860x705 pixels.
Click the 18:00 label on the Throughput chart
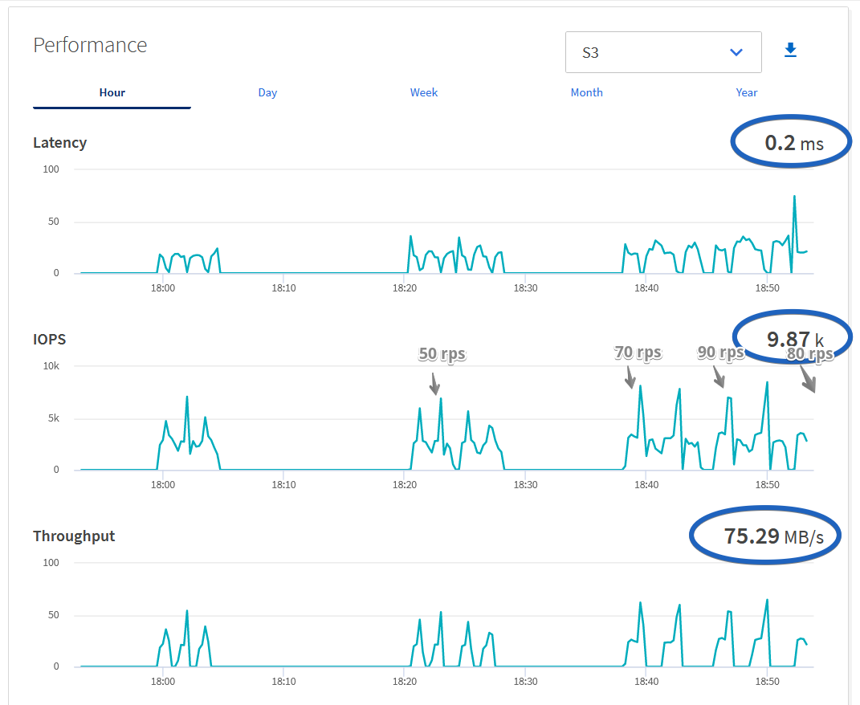tap(163, 682)
